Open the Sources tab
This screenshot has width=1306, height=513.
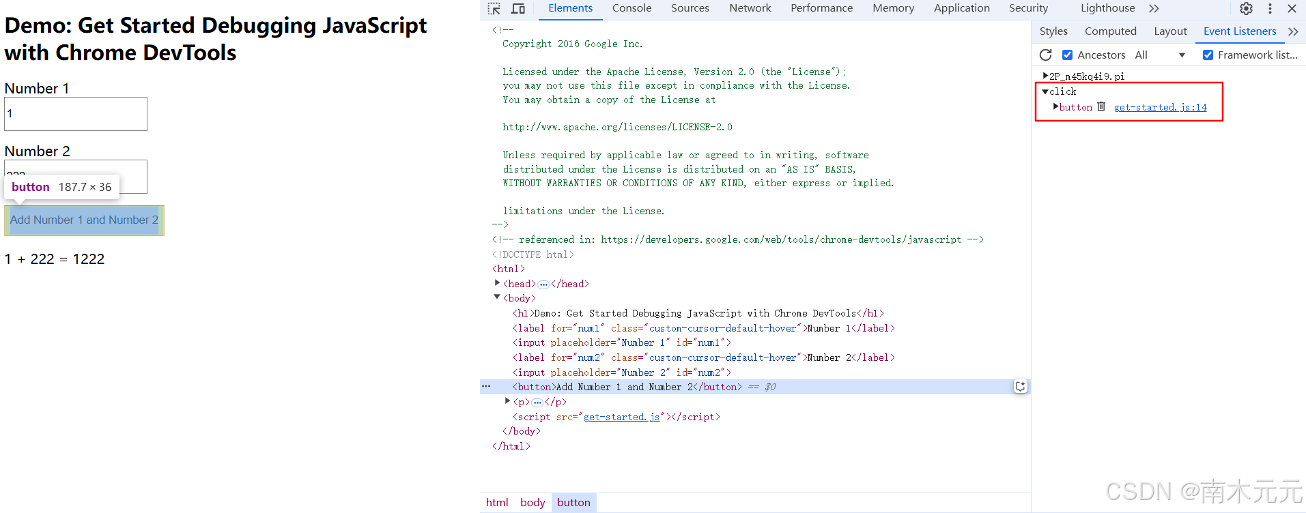tap(690, 8)
